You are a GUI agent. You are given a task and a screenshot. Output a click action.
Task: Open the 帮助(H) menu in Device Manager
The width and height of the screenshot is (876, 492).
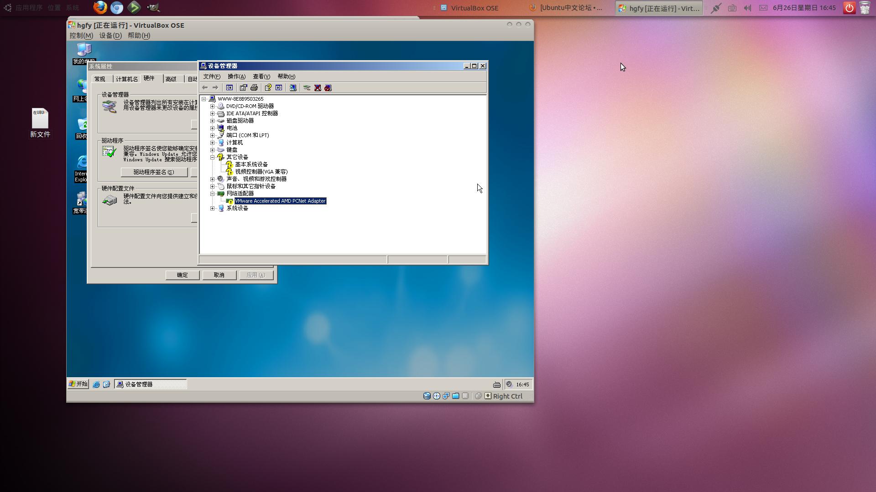click(x=286, y=77)
